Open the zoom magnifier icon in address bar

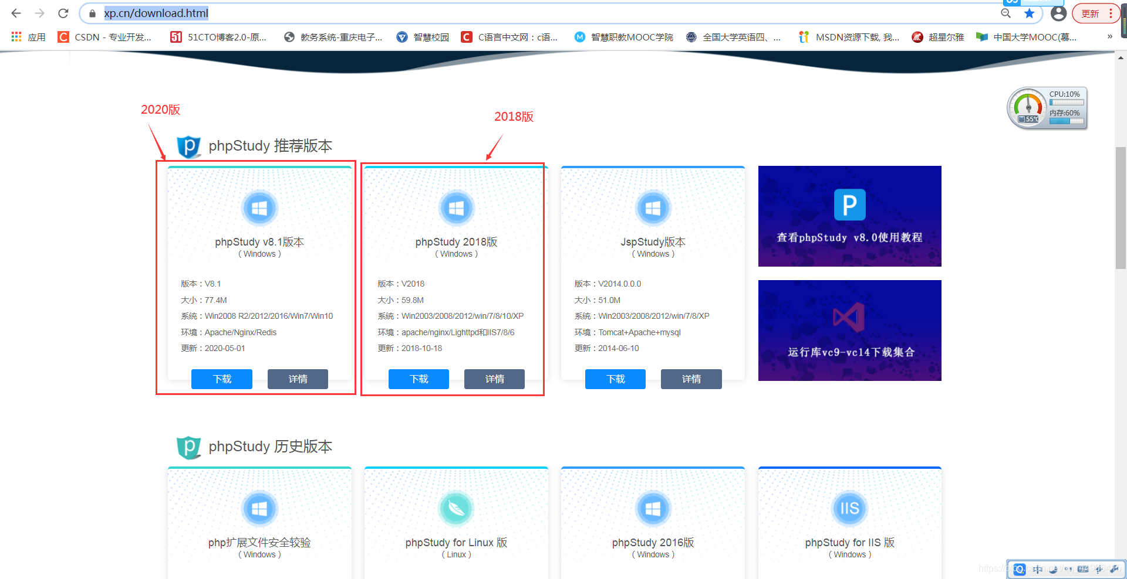click(x=1006, y=13)
